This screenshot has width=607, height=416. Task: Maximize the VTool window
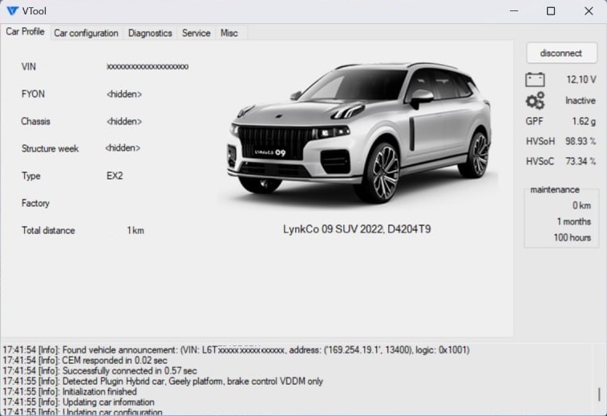pyautogui.click(x=551, y=11)
